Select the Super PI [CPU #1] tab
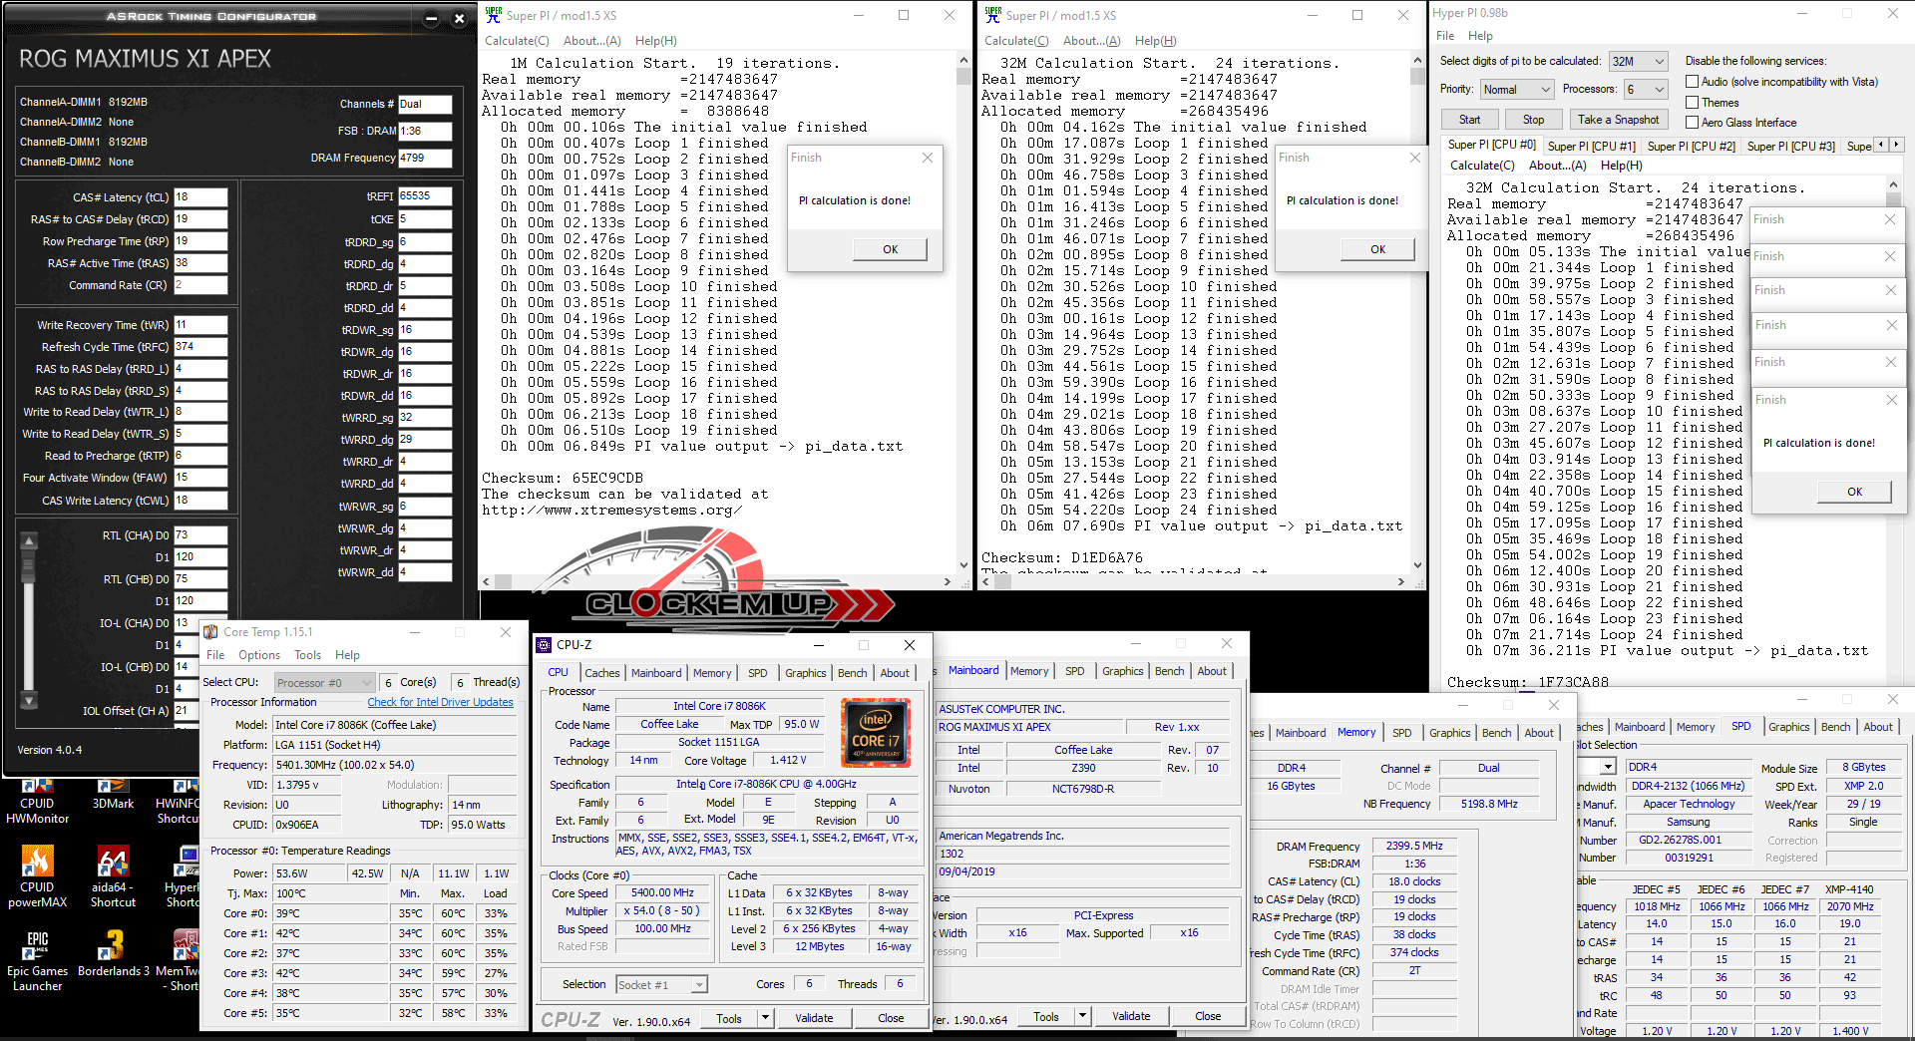Image resolution: width=1915 pixels, height=1041 pixels. pos(1591,147)
